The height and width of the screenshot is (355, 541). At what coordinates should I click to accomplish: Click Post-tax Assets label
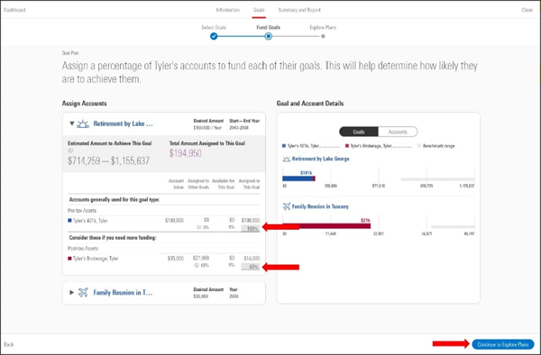83,248
